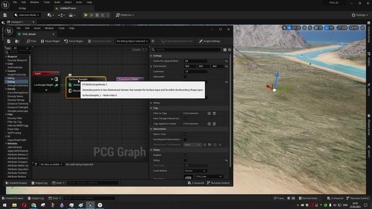Open main editor Settings dropdown
The image size is (372, 209).
360,15
